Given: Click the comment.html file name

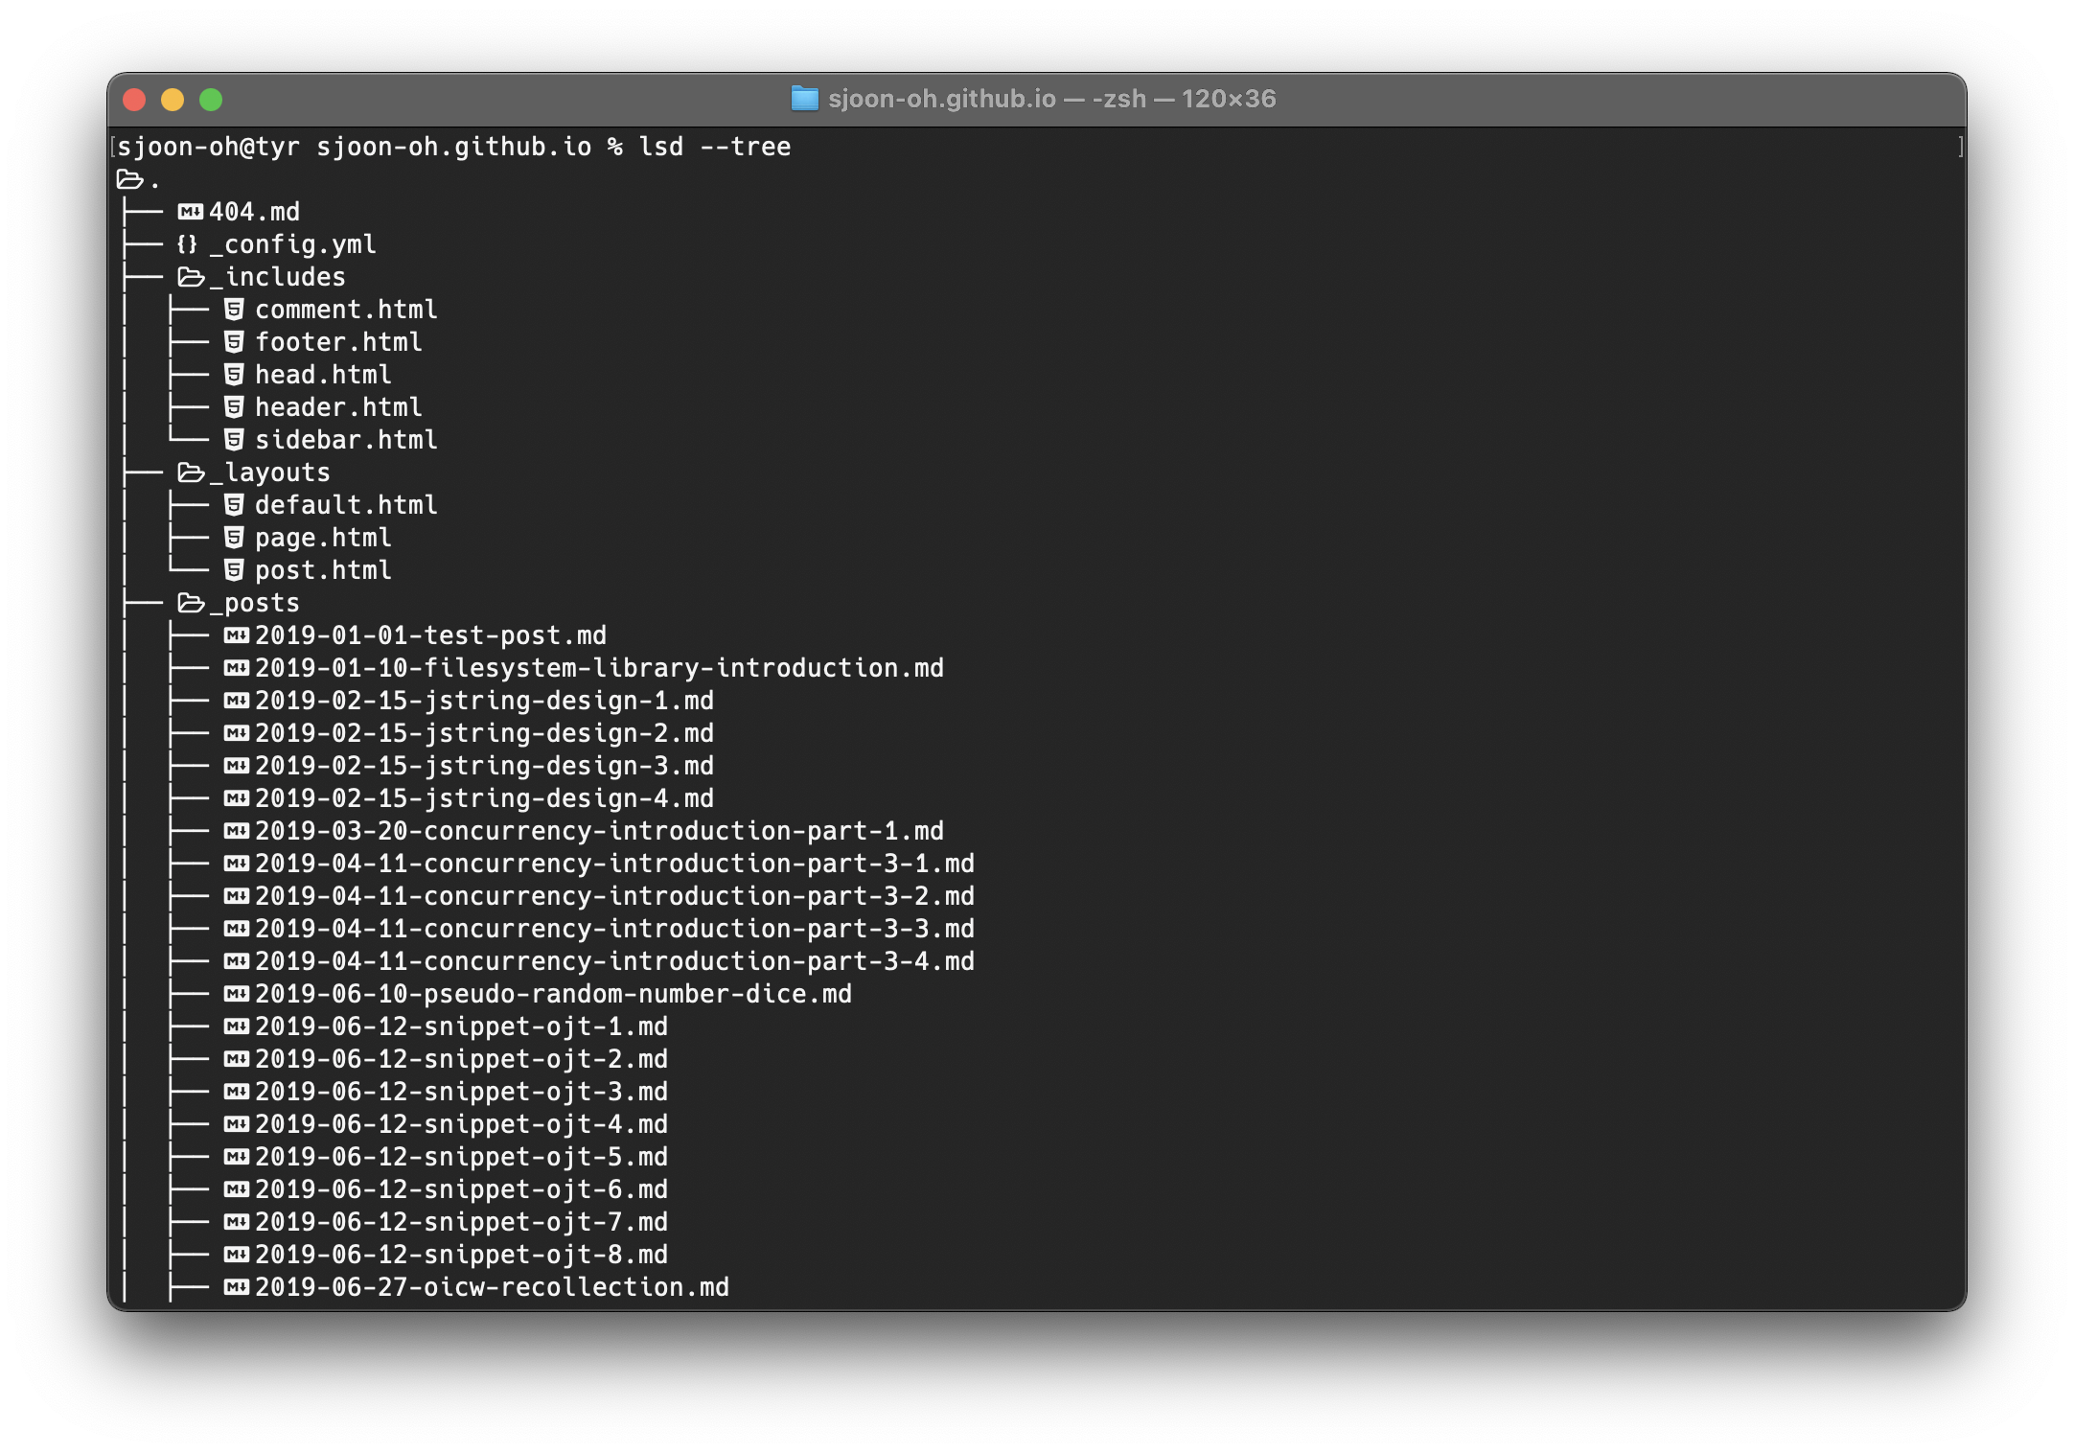Looking at the screenshot, I should (347, 310).
